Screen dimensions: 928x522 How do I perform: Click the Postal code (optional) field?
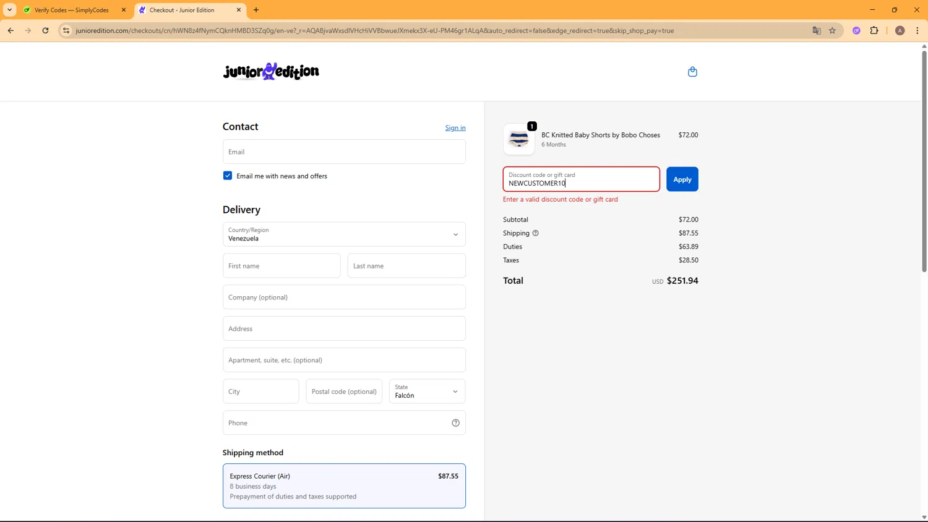click(x=344, y=391)
